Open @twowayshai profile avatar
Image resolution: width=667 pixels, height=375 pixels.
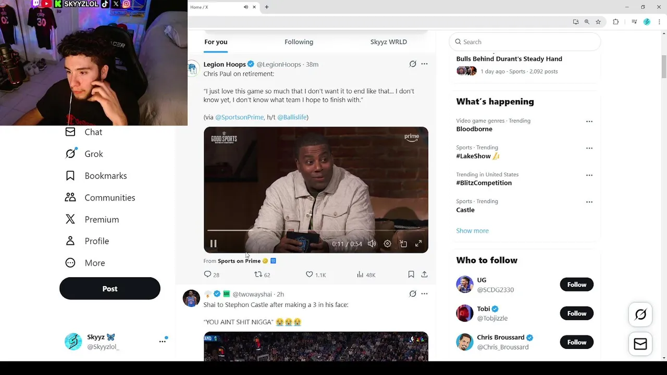pyautogui.click(x=191, y=298)
